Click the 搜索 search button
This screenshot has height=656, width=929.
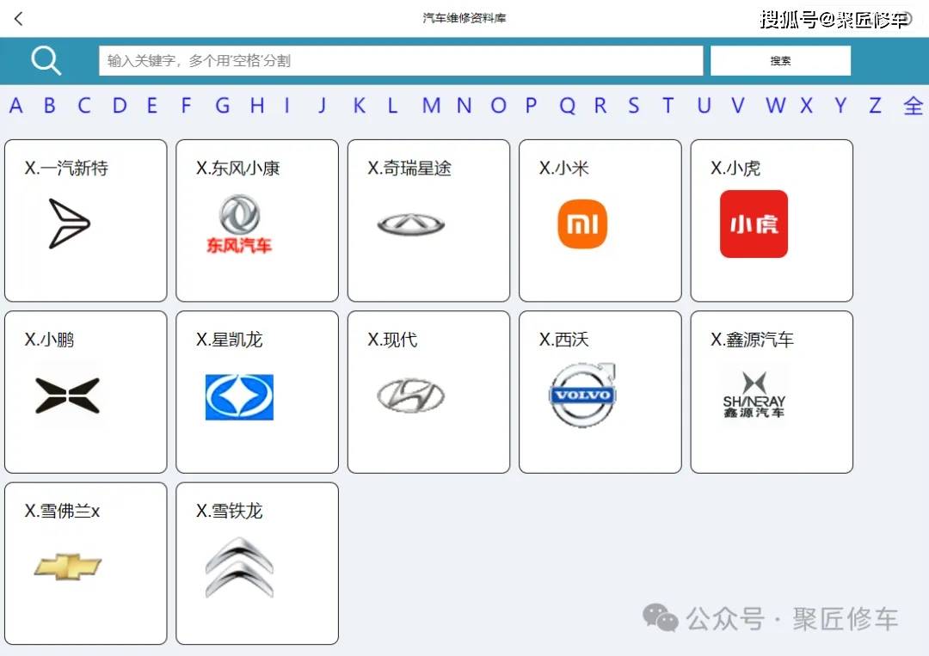point(780,60)
